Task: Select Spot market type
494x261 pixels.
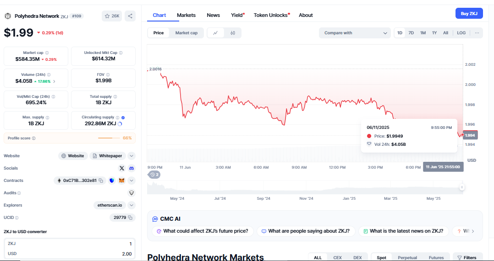Action: coord(382,257)
